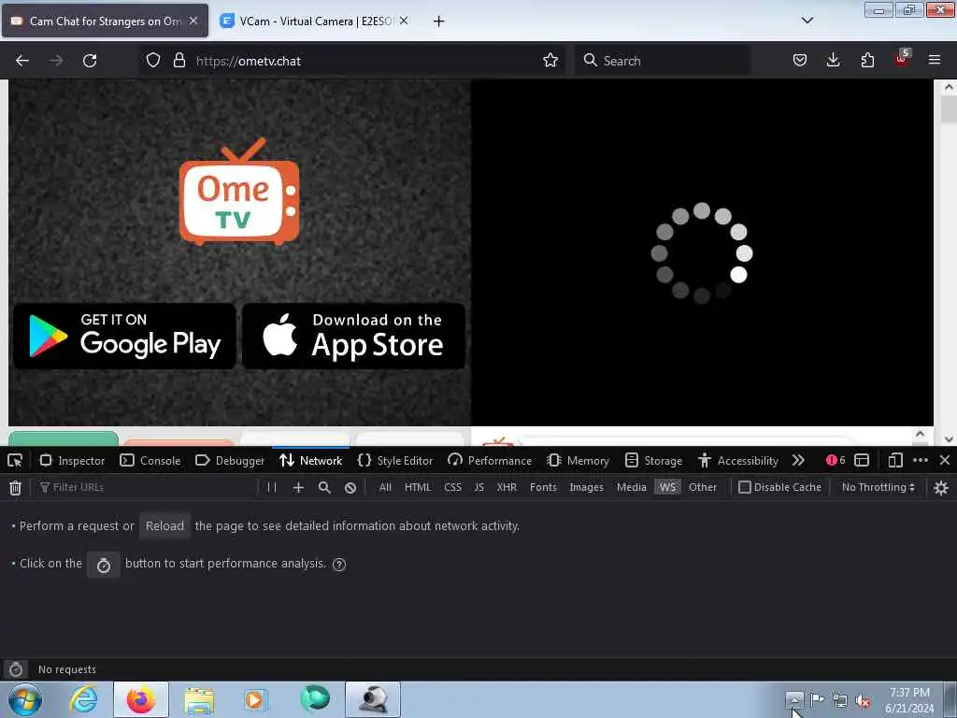Click the Get it on Google Play badge
The image size is (957, 718).
[x=124, y=337]
